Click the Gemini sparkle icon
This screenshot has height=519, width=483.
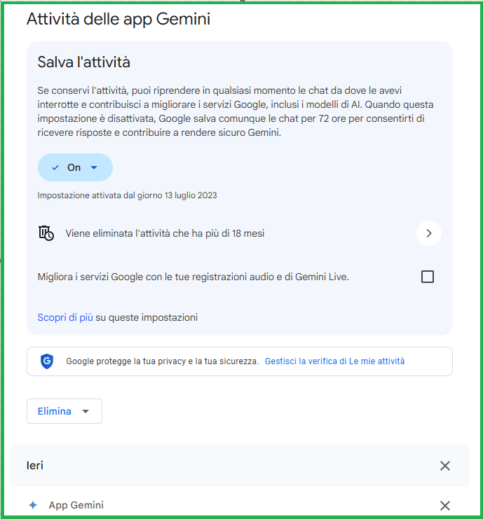[32, 505]
